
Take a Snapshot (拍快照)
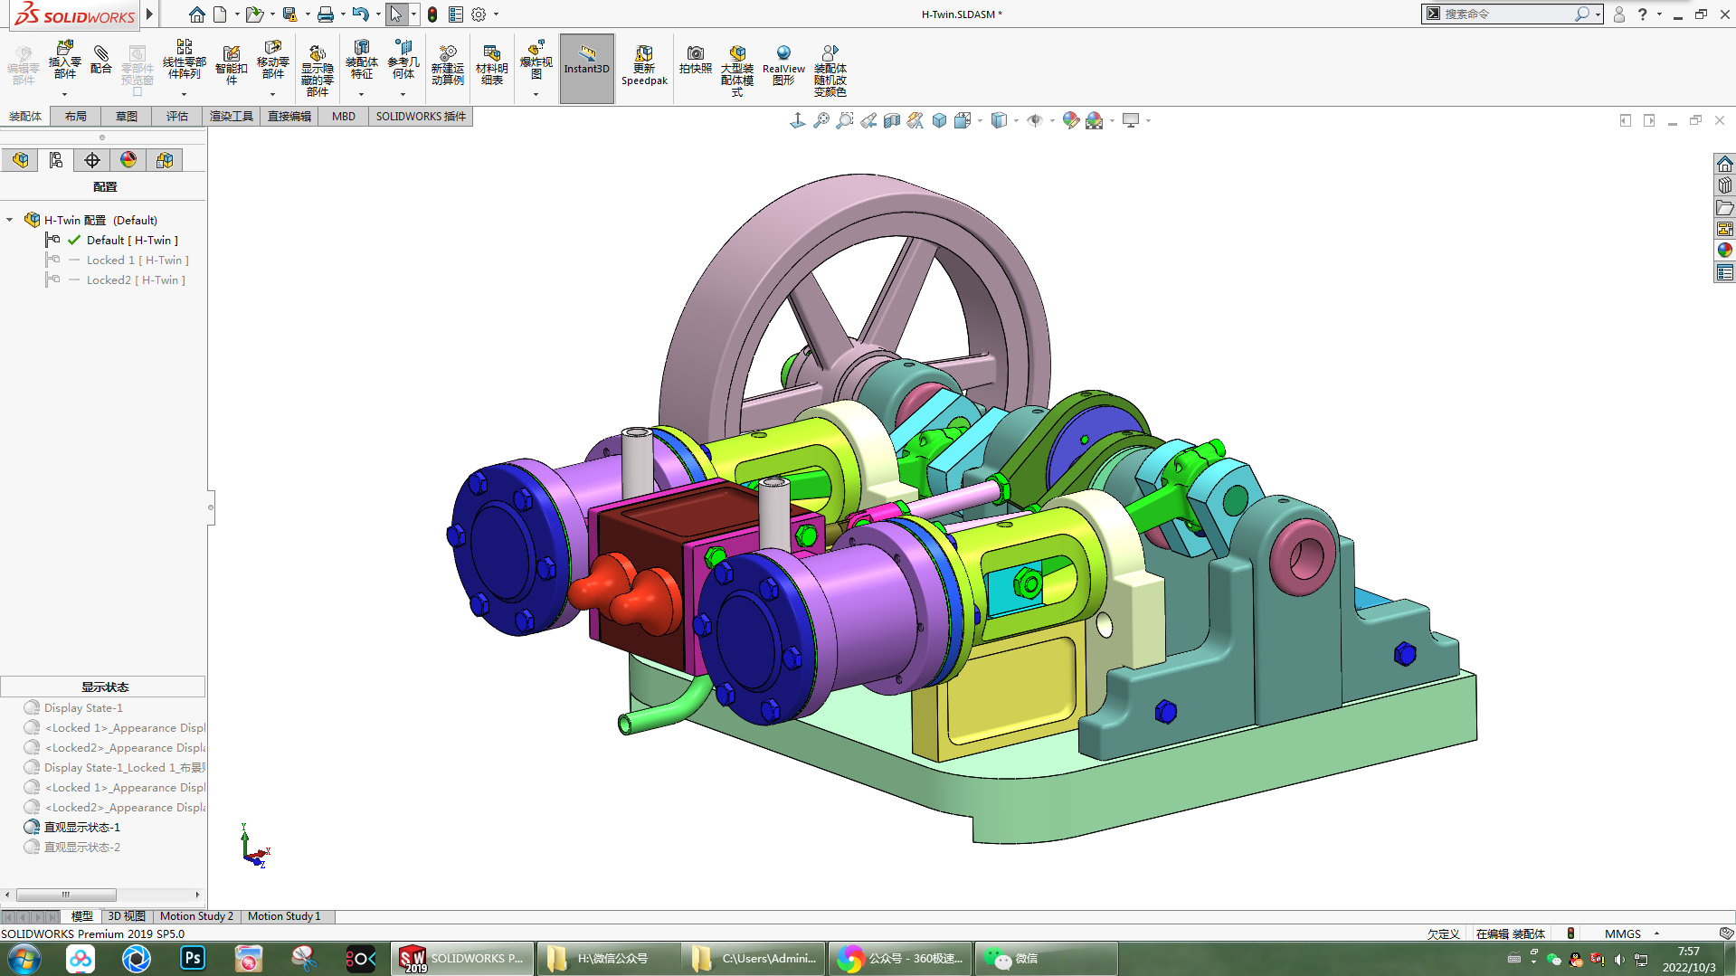[x=696, y=60]
